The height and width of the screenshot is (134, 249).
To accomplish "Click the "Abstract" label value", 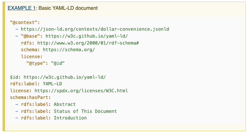I will 65,104.
